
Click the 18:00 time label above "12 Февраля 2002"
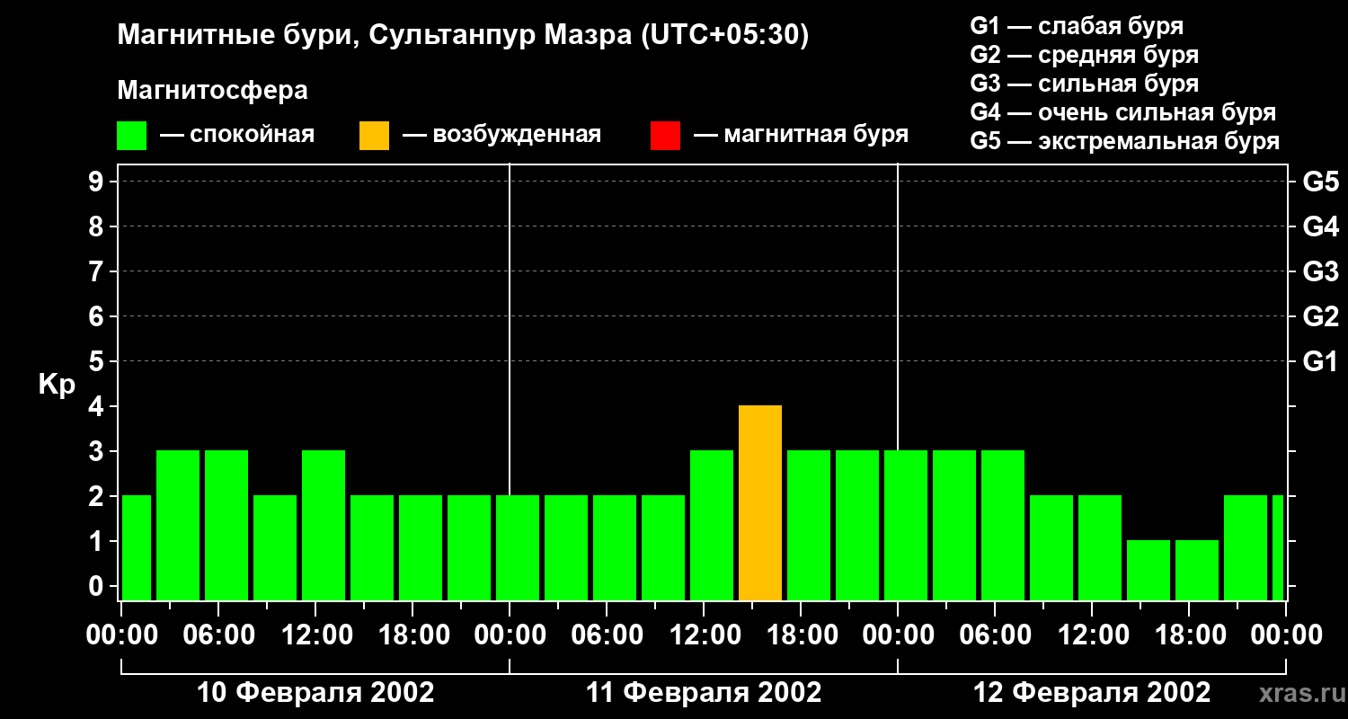tap(1189, 635)
